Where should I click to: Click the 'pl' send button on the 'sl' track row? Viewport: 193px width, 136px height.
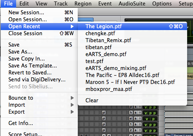pos(104,118)
